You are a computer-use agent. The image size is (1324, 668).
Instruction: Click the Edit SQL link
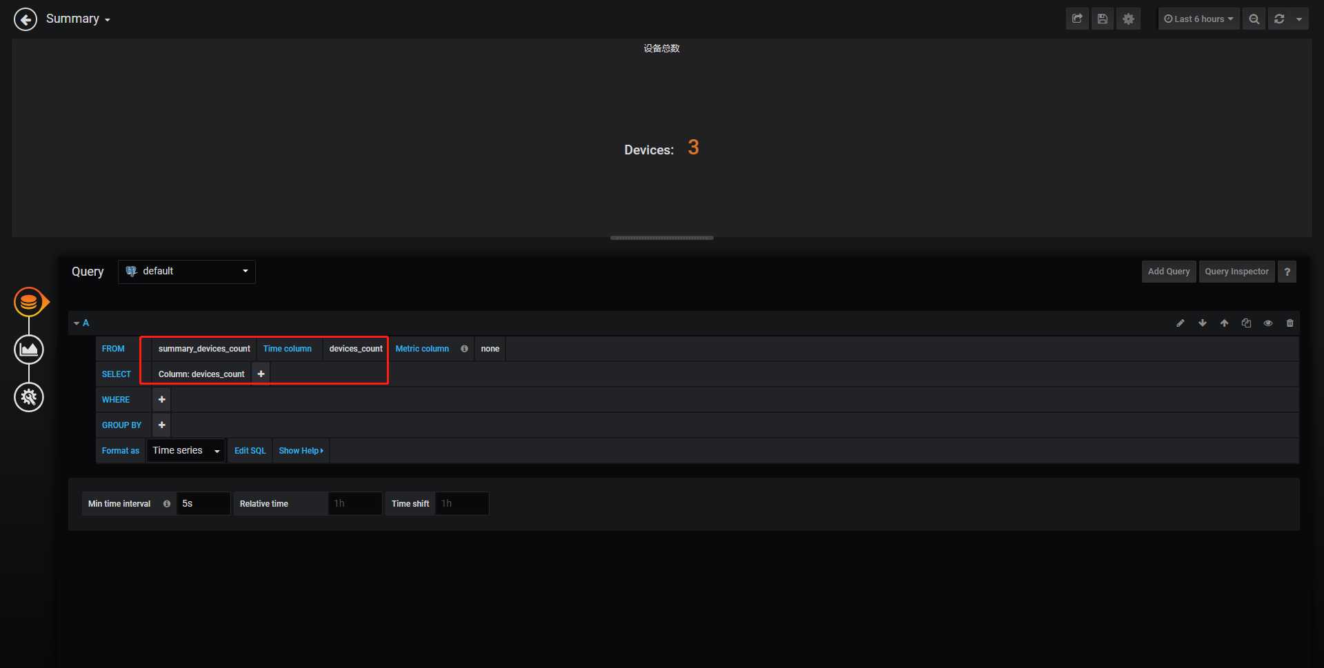250,451
